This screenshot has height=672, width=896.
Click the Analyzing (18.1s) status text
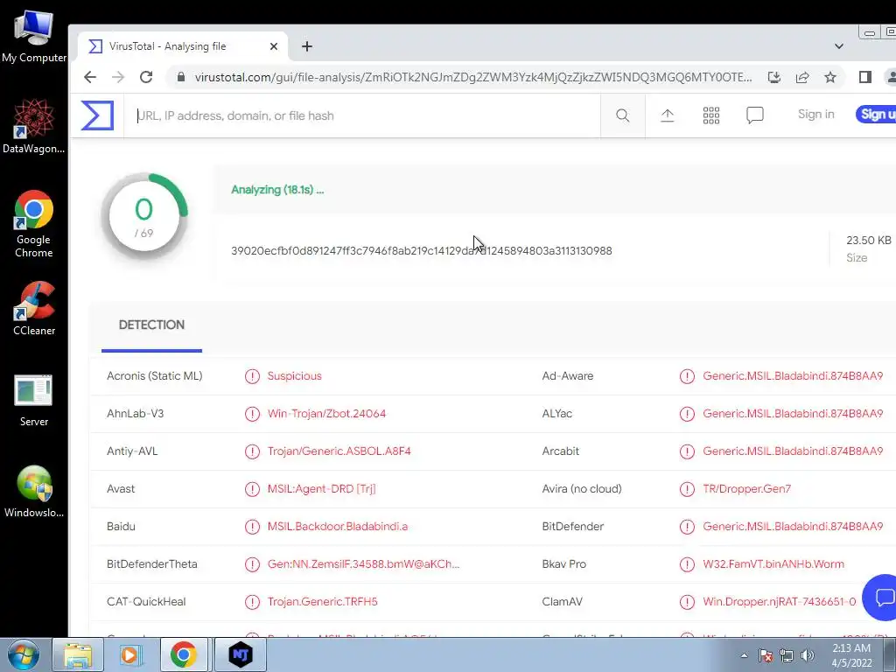coord(277,190)
